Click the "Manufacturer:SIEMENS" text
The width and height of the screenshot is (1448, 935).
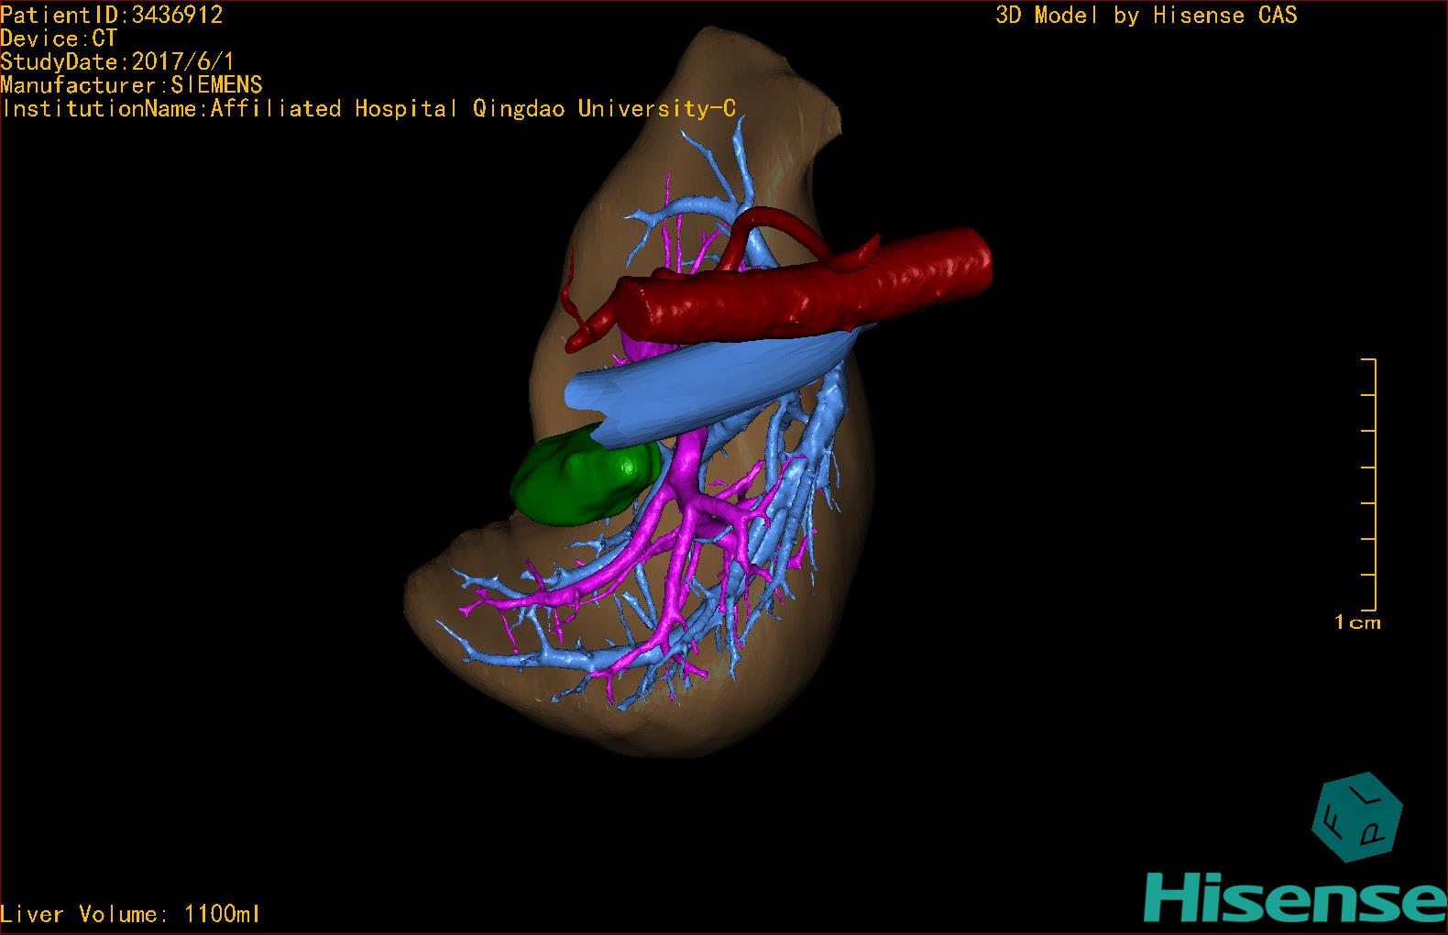[132, 85]
